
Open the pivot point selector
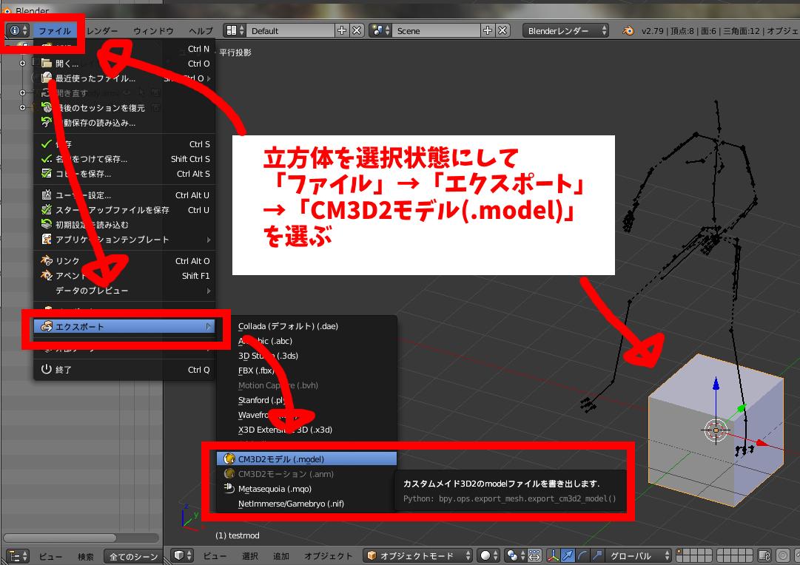click(516, 555)
